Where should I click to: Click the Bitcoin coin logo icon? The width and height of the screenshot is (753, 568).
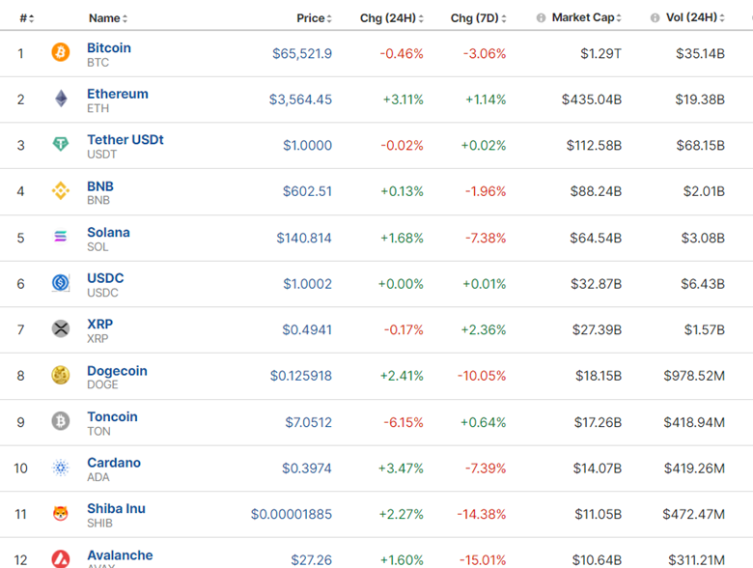point(61,52)
